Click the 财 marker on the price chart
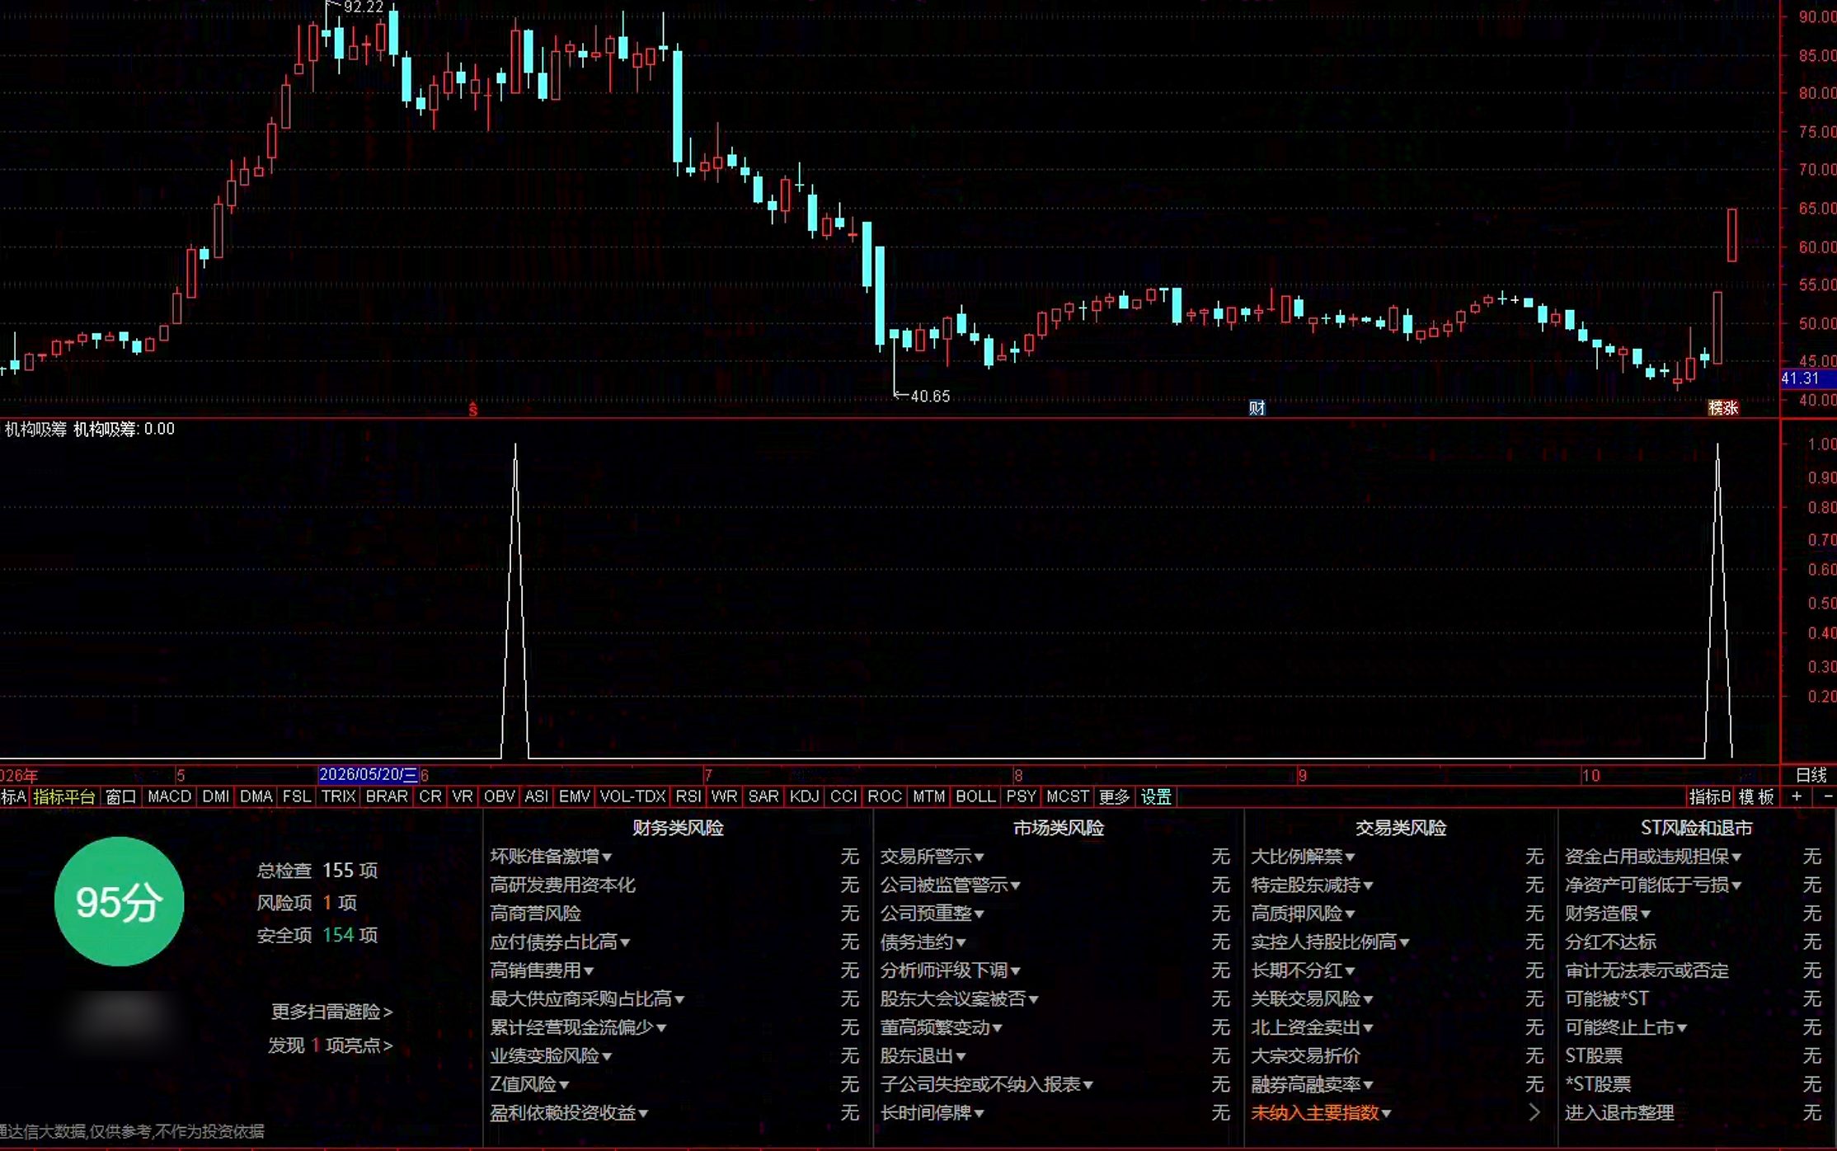This screenshot has width=1837, height=1151. coord(1257,408)
